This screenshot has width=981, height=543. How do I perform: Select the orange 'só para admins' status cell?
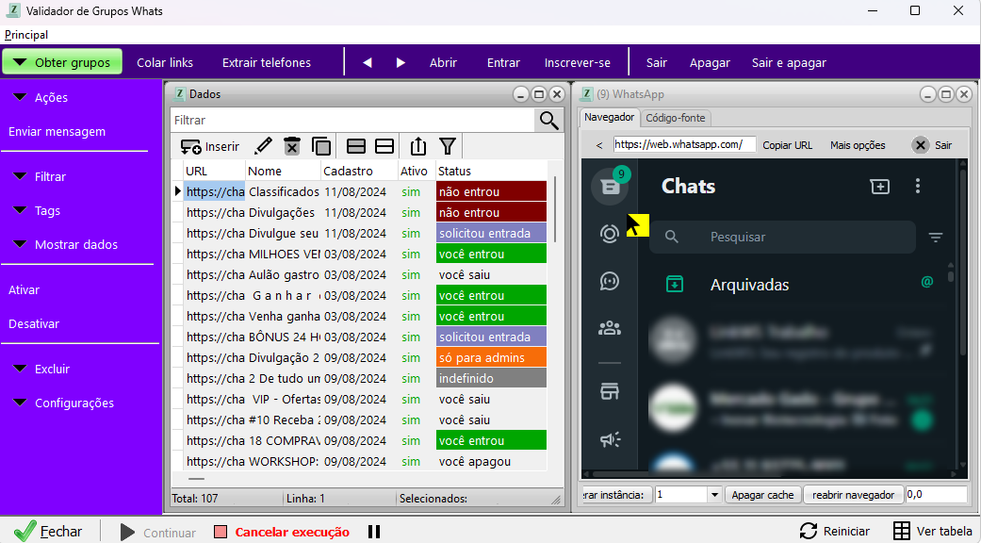491,358
